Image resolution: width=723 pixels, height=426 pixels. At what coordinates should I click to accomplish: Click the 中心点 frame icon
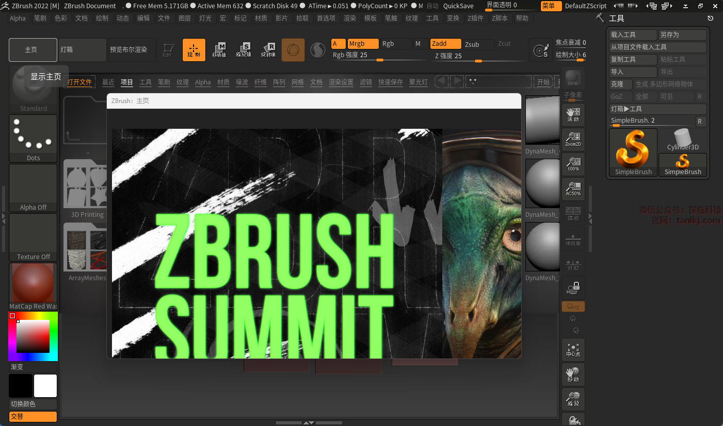click(573, 349)
